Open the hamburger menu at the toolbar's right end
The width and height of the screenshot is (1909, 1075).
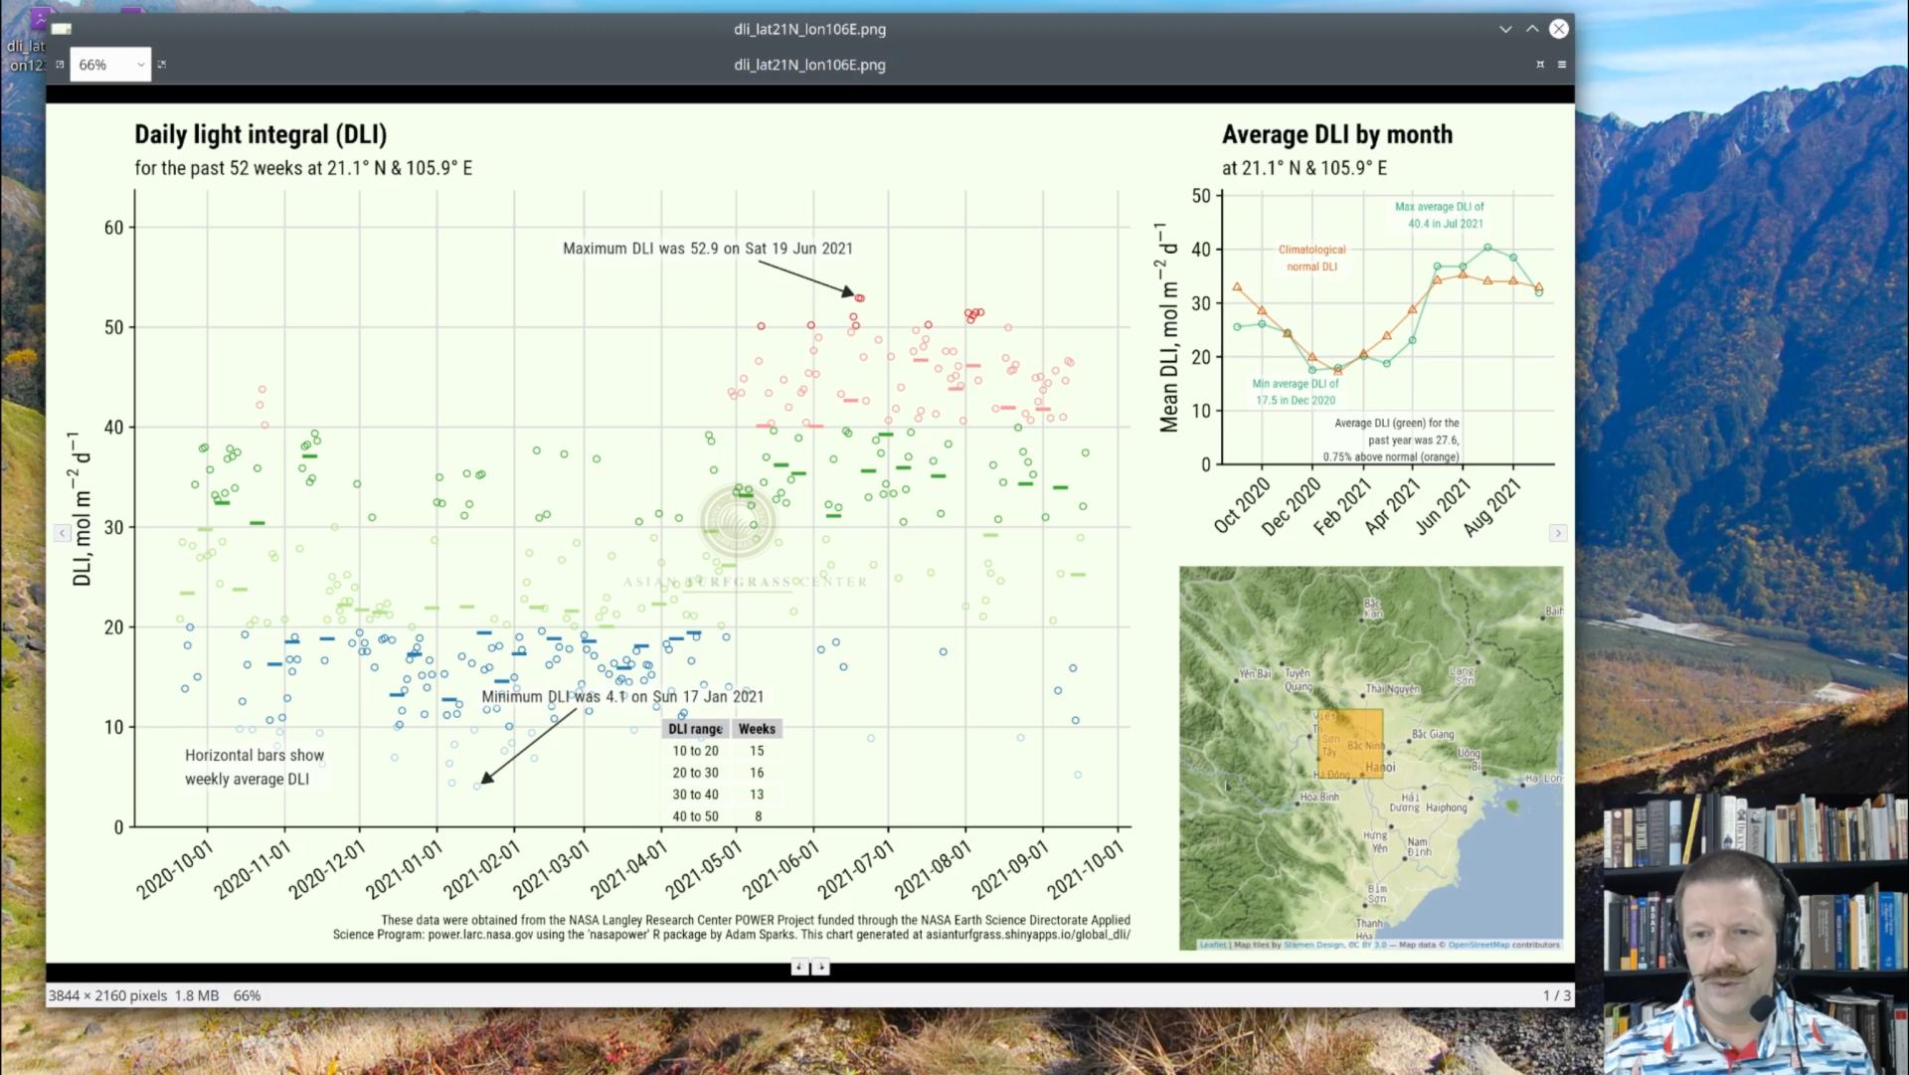[x=1562, y=65]
